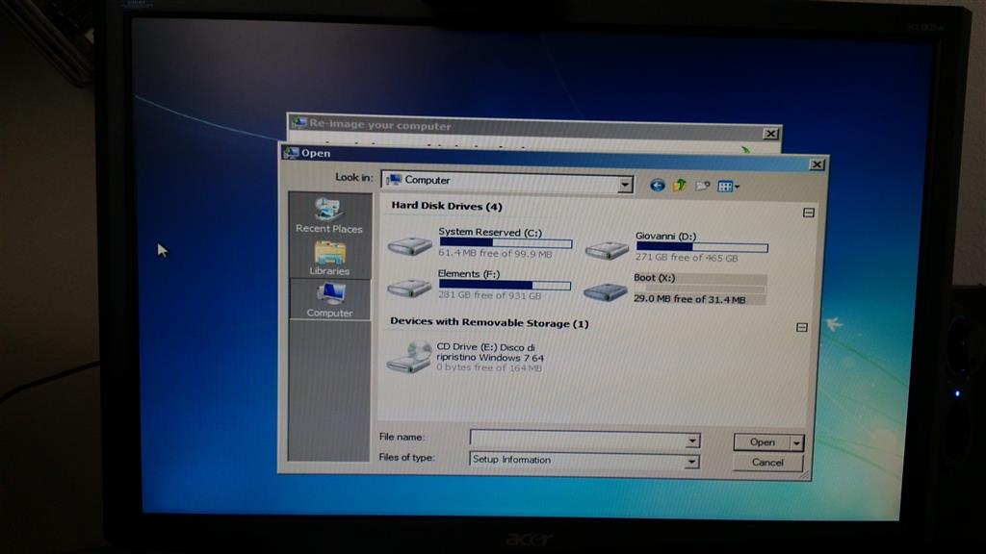Click System Reserved drive usage bar
This screenshot has height=554, width=986.
click(506, 242)
